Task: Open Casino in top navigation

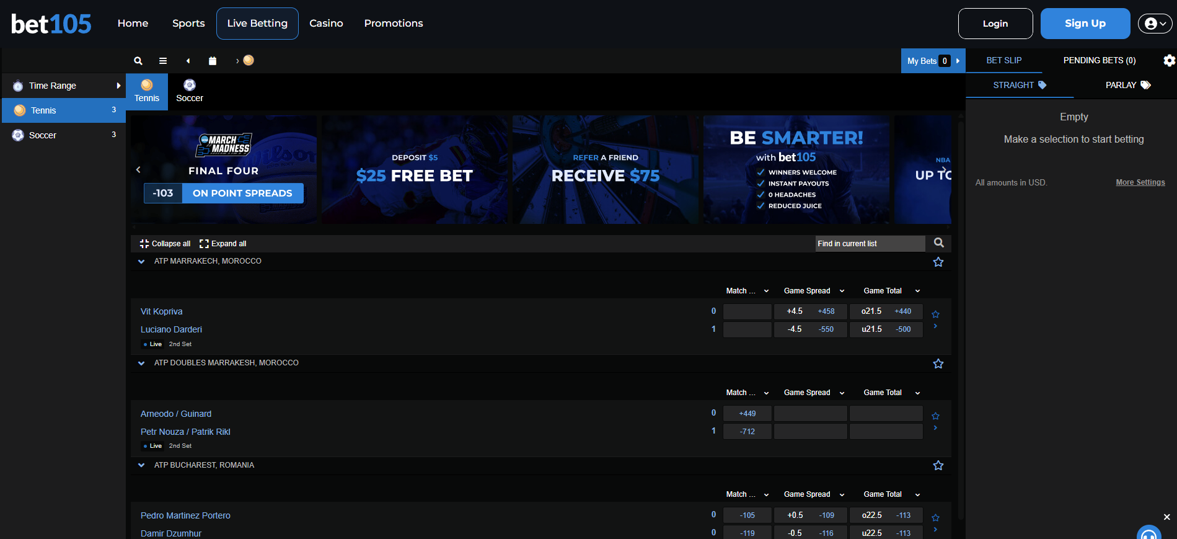Action: click(x=326, y=24)
